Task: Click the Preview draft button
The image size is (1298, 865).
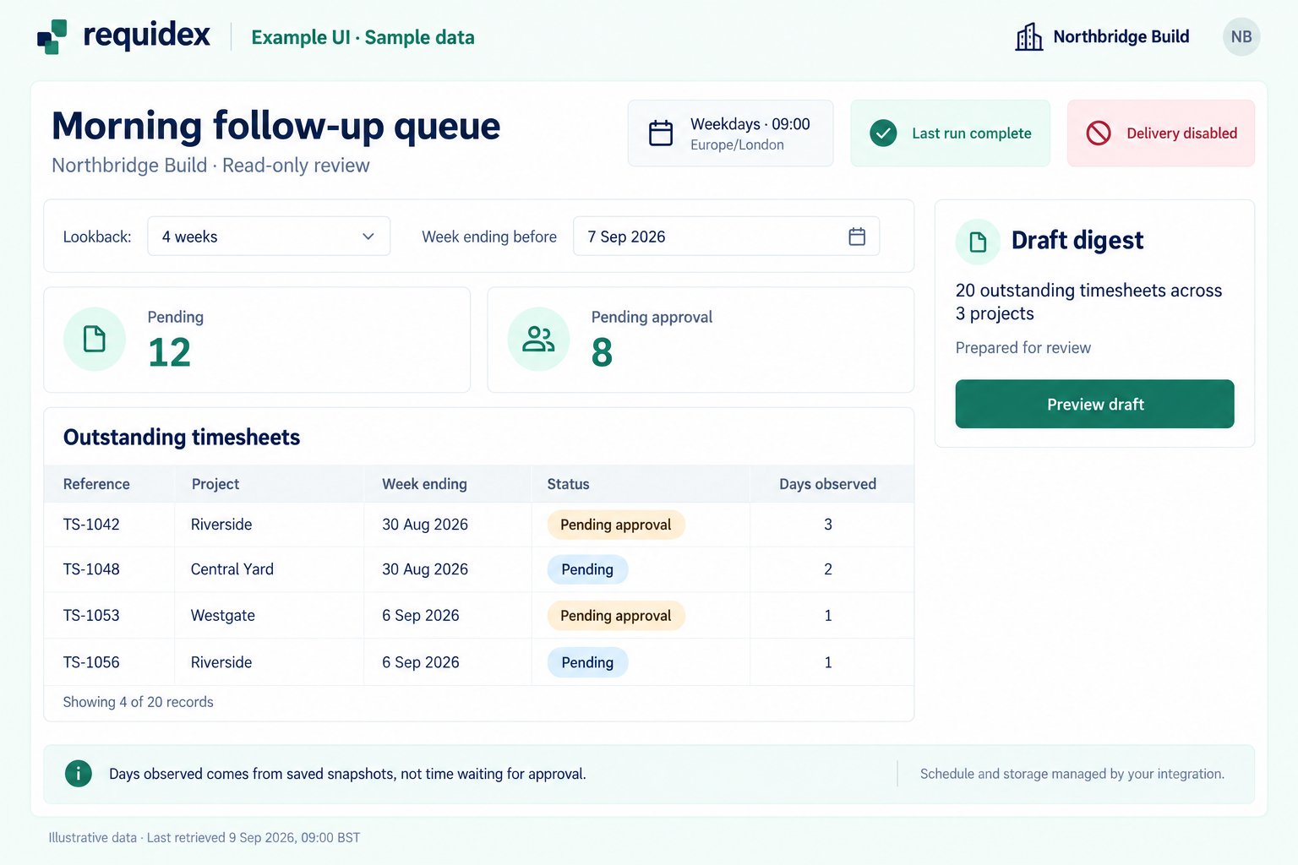Action: point(1094,404)
